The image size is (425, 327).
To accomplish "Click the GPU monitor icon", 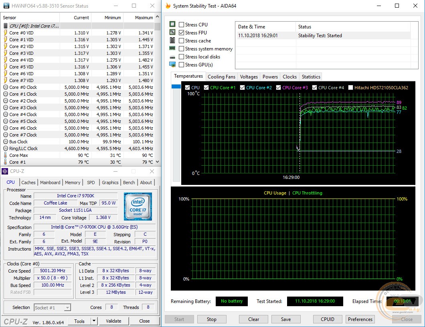I will [172, 65].
